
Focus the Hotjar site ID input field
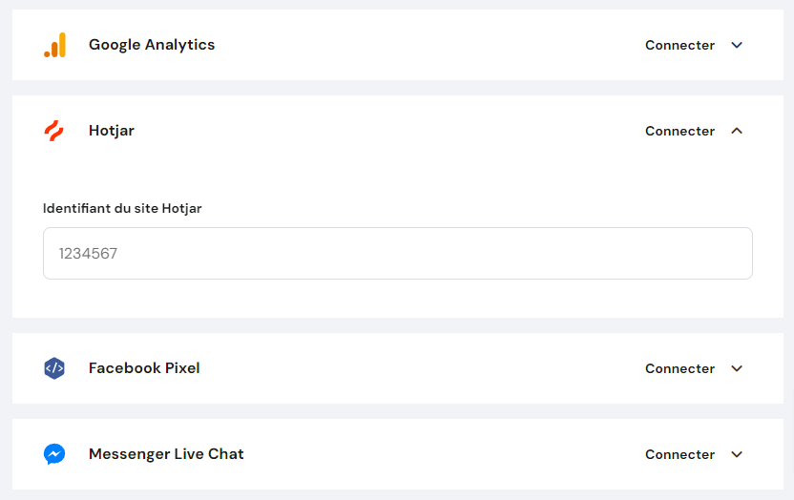click(397, 254)
